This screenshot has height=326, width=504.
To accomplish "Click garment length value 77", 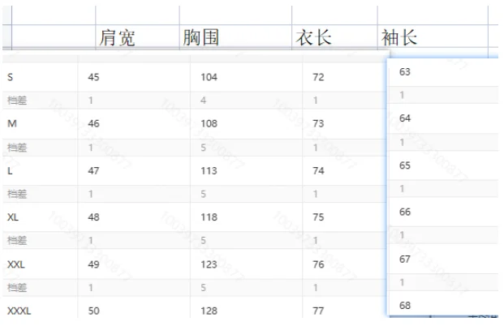I will pyautogui.click(x=318, y=311).
